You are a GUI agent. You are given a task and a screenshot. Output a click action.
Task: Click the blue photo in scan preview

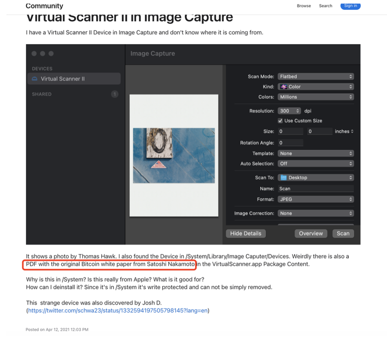pos(174,155)
